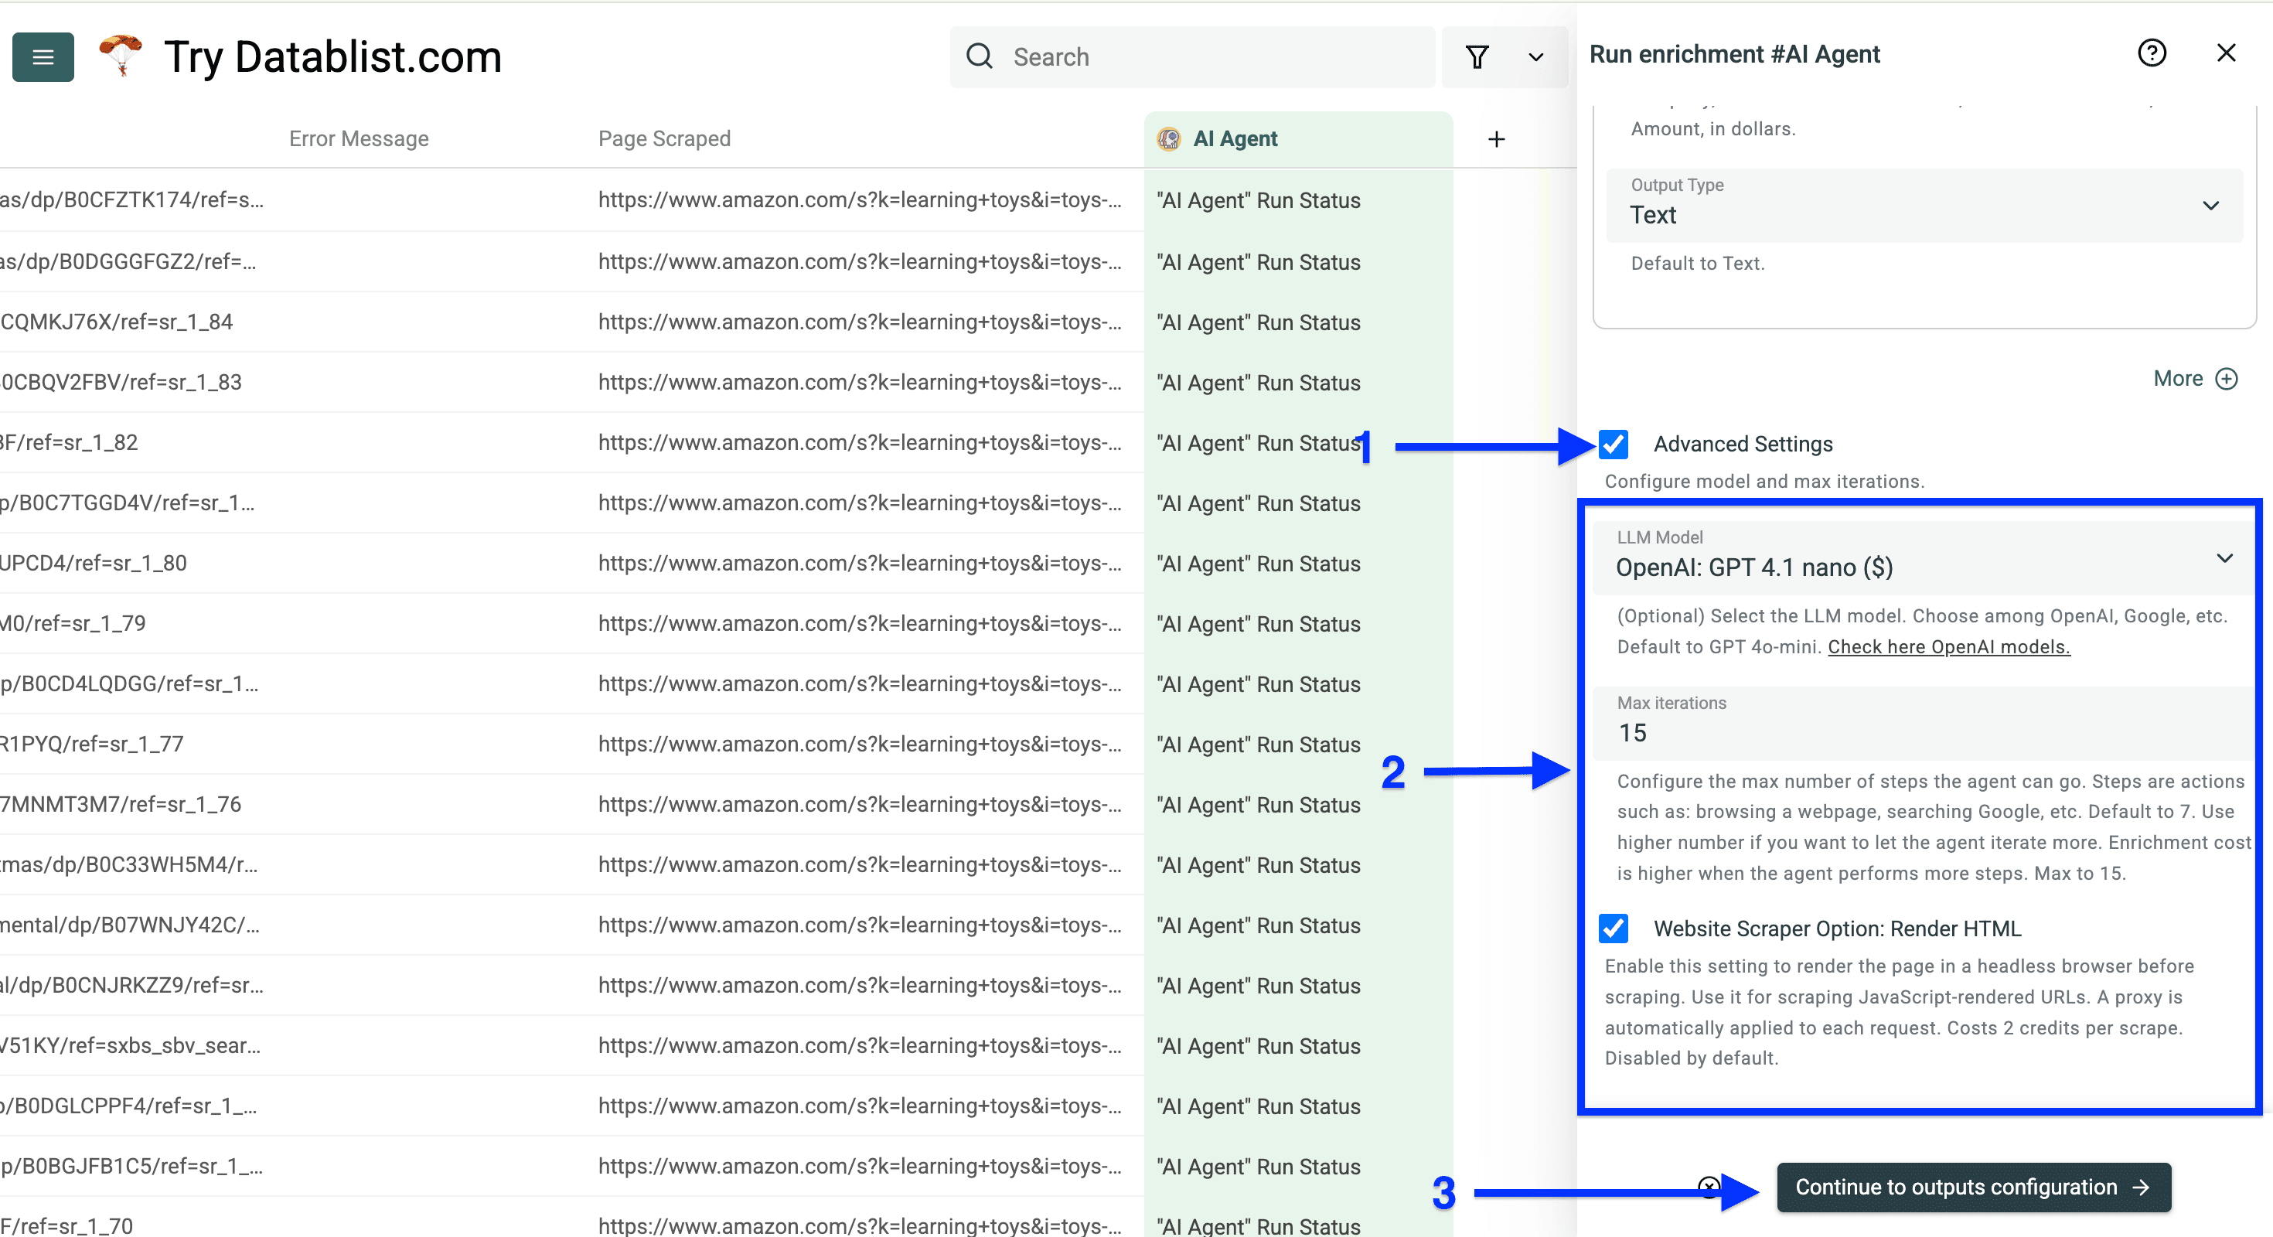Select the AI Agent column header
This screenshot has width=2273, height=1237.
[x=1235, y=138]
